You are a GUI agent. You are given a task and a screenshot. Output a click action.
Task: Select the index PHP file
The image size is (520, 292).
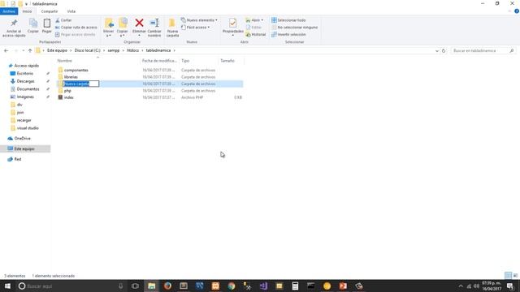tap(68, 97)
